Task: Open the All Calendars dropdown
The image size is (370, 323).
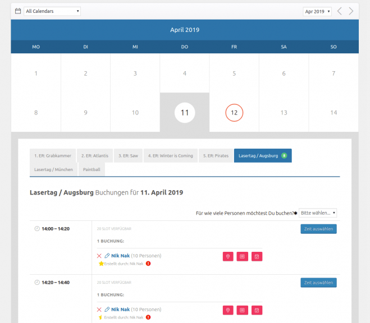Action: (52, 11)
